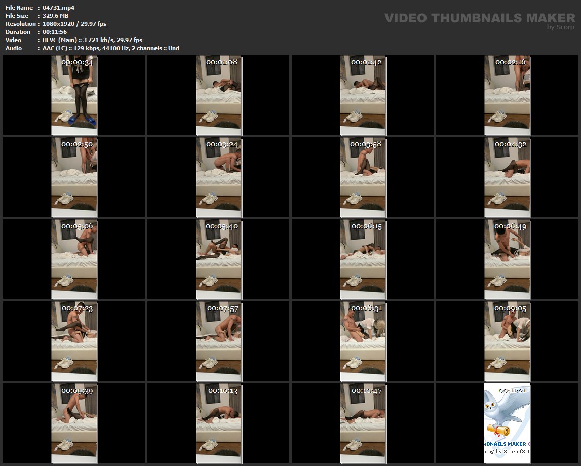The image size is (581, 466).
Task: Open the frame at 00:09:05
Action: pyautogui.click(x=507, y=341)
